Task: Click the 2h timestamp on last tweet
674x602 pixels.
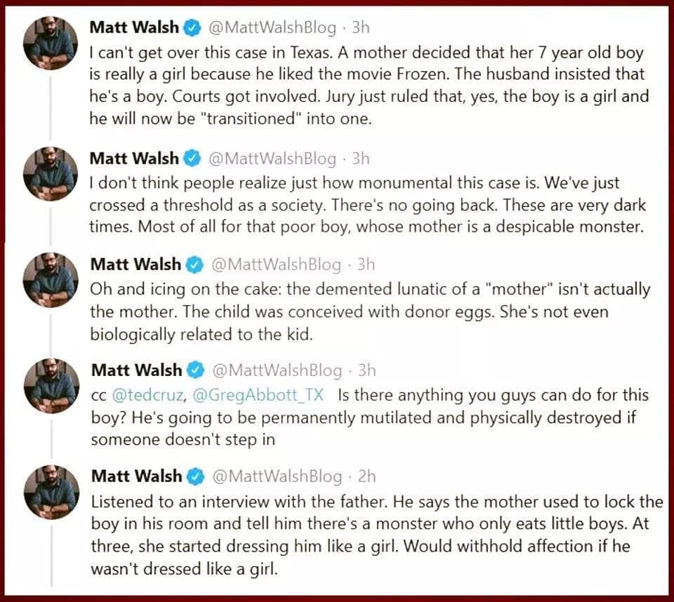Action: tap(366, 476)
